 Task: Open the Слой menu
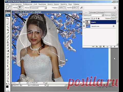coord(35,4)
